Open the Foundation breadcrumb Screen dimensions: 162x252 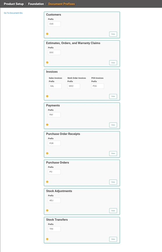[x=36, y=4]
